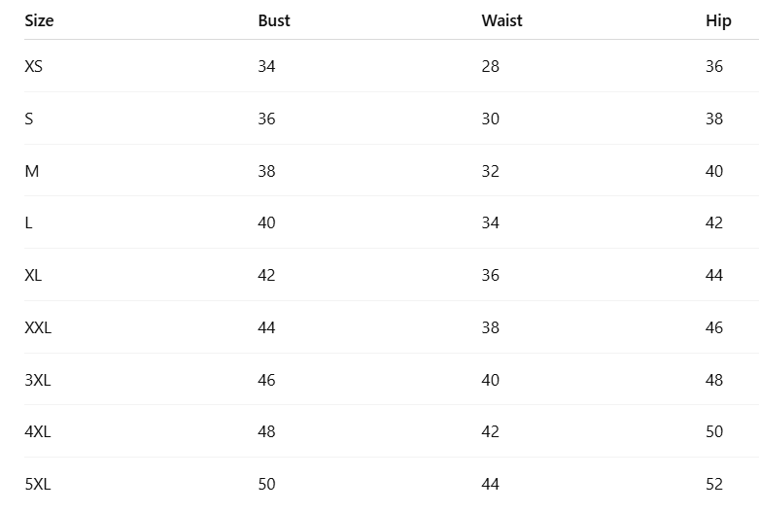The height and width of the screenshot is (511, 759).
Task: Click waist value 36 in XL row
Action: coord(491,275)
